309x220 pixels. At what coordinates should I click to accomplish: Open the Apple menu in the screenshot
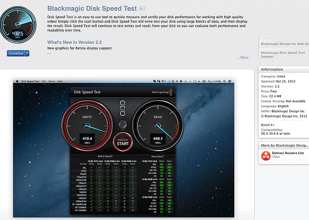pos(17,81)
